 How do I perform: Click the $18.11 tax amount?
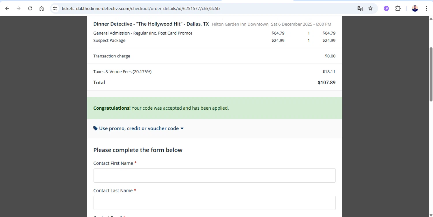click(x=329, y=72)
